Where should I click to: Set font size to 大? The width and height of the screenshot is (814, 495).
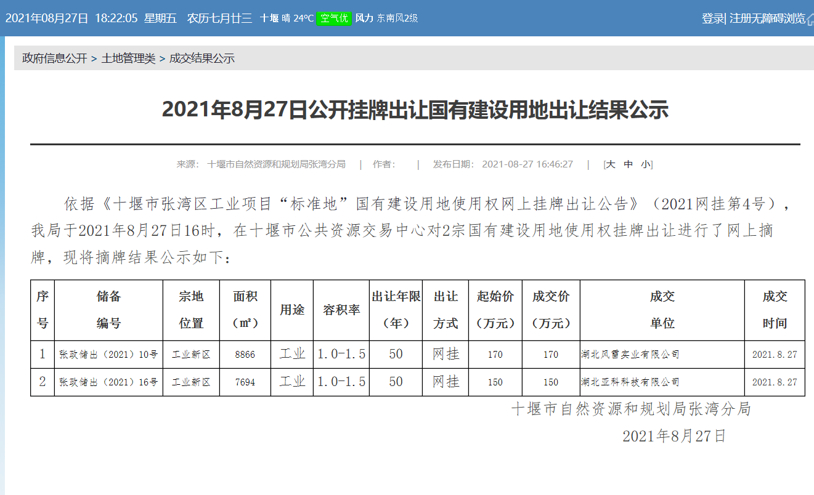611,164
